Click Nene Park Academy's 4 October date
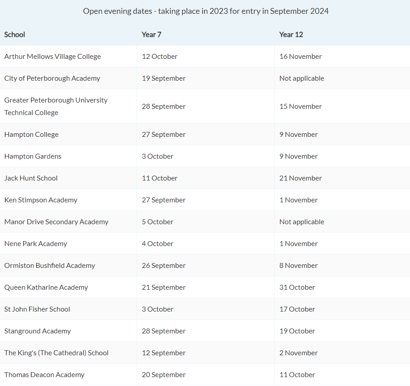 158,244
